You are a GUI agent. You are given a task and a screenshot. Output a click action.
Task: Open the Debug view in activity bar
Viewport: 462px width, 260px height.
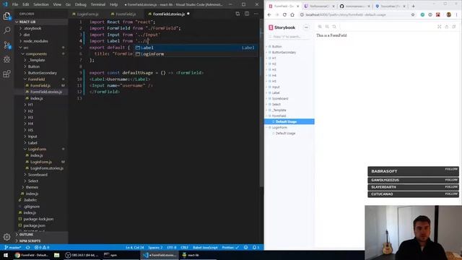(x=6, y=59)
